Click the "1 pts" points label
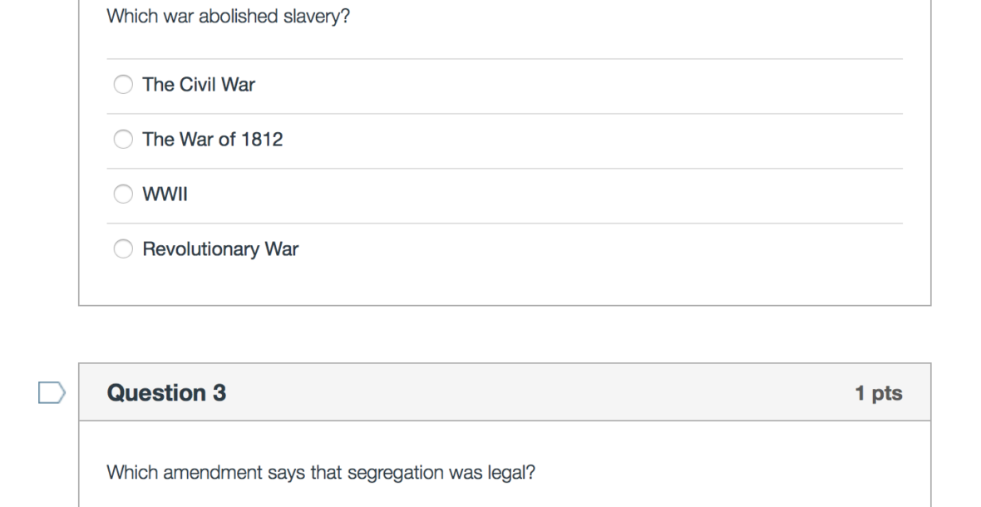The width and height of the screenshot is (981, 507). 879,393
